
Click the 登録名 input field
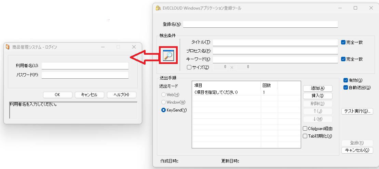click(260, 24)
